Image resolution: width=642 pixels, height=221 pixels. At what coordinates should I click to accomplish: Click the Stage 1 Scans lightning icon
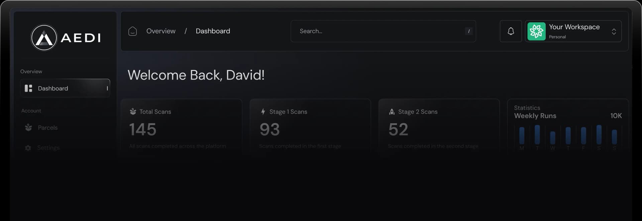tap(262, 112)
